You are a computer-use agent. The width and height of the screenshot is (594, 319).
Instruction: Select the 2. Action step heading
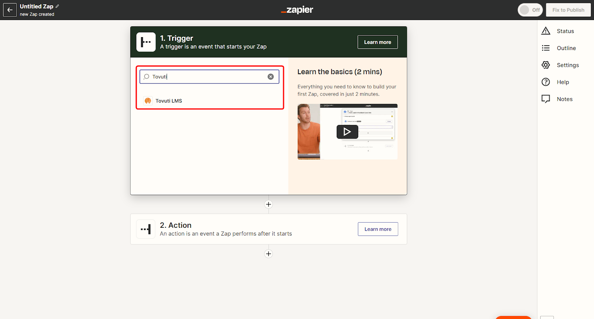point(176,225)
